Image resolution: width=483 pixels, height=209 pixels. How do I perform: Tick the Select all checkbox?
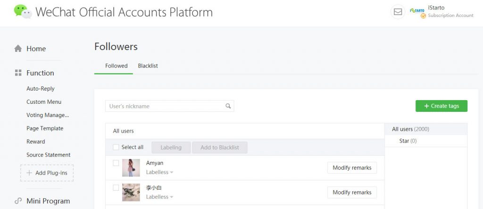tap(116, 147)
